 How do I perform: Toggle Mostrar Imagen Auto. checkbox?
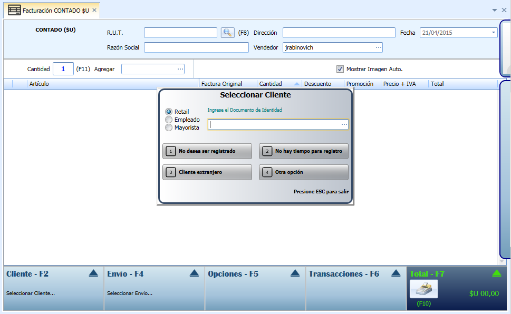[340, 69]
